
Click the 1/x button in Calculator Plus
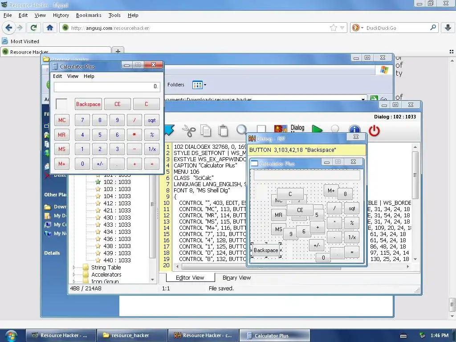(x=152, y=149)
